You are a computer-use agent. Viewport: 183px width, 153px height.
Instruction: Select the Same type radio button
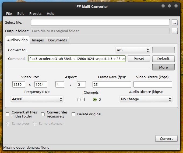coord(8,123)
